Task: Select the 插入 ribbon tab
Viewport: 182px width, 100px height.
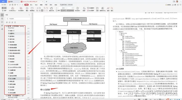Action: click(31, 5)
